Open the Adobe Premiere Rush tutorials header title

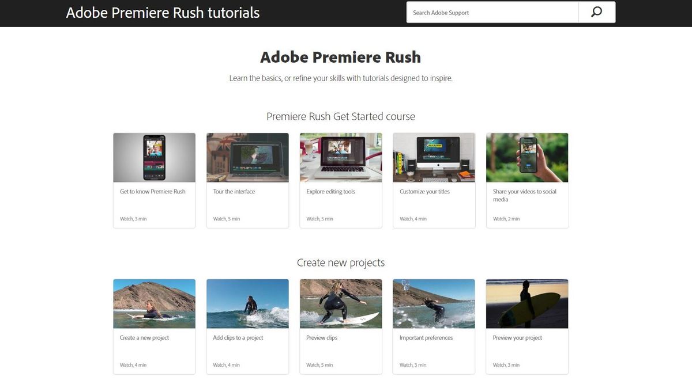point(163,13)
